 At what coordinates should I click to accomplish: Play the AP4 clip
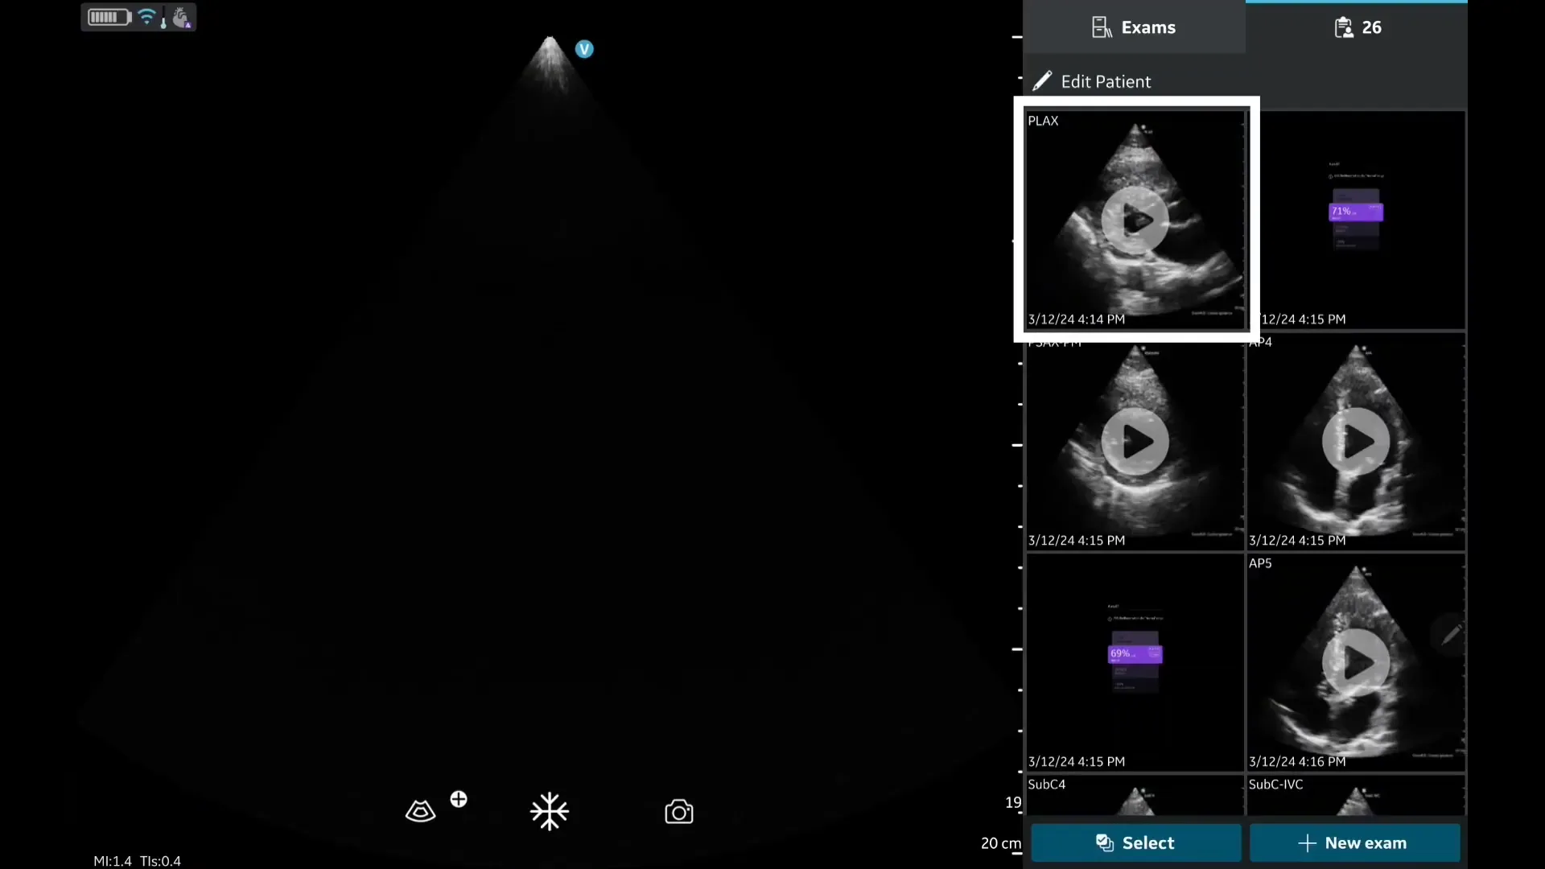click(1356, 442)
